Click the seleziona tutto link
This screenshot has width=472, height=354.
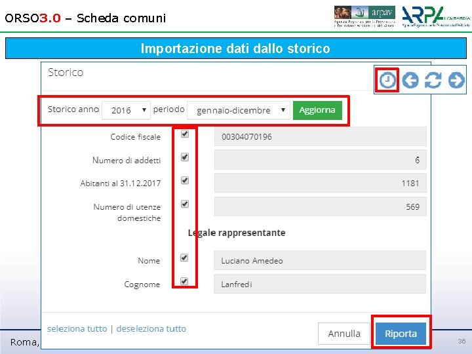[77, 328]
